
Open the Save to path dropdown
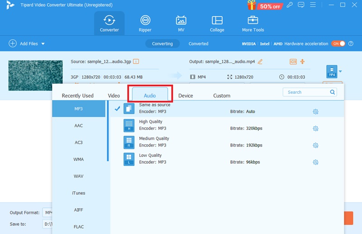pyautogui.click(x=48, y=224)
